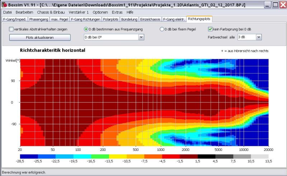Check 'vertikales Abstrahlverhalten zeigen' checkbox
This screenshot has height=176, width=287.
click(x=11, y=29)
